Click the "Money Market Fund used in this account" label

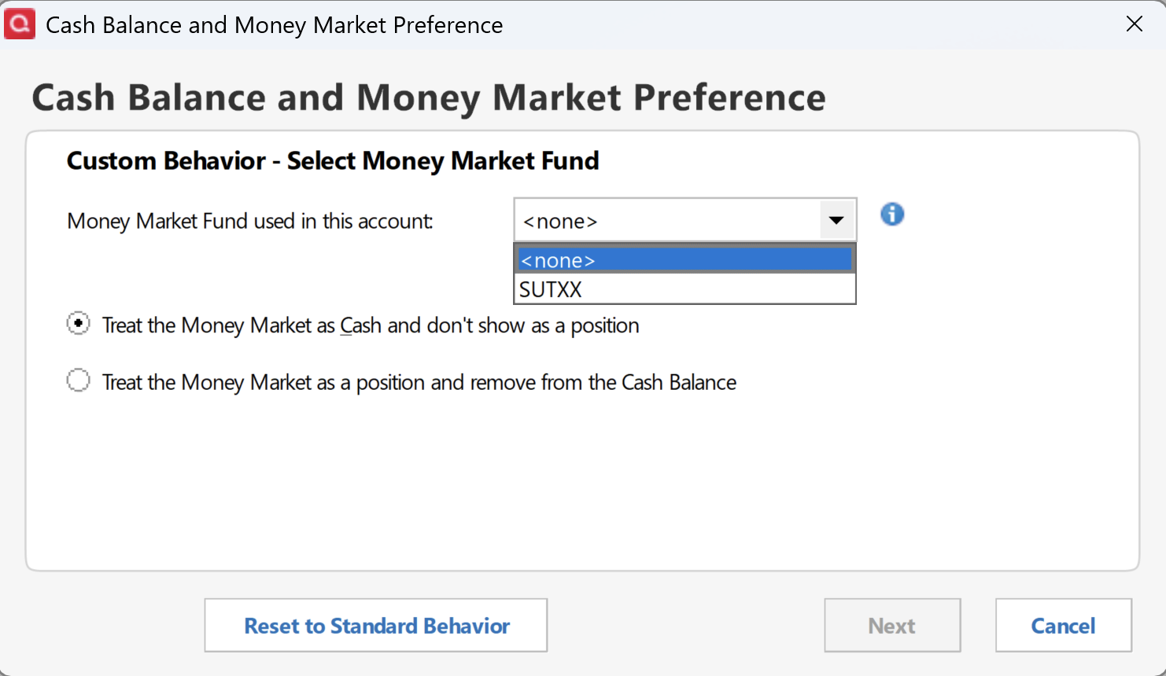(x=250, y=222)
